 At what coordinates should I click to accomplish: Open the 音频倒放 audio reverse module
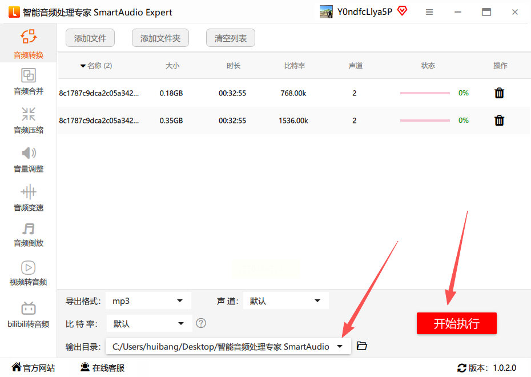29,235
